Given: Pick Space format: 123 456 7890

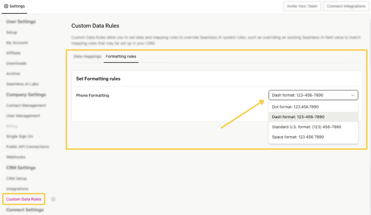Looking at the screenshot, I should (313, 137).
